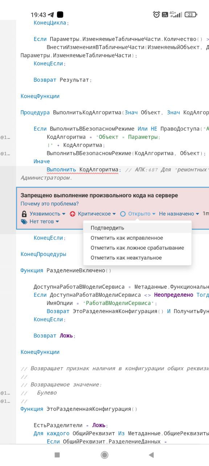Open the 'Нет тегов' tags dropdown
This screenshot has width=209, height=466.
coord(44,221)
